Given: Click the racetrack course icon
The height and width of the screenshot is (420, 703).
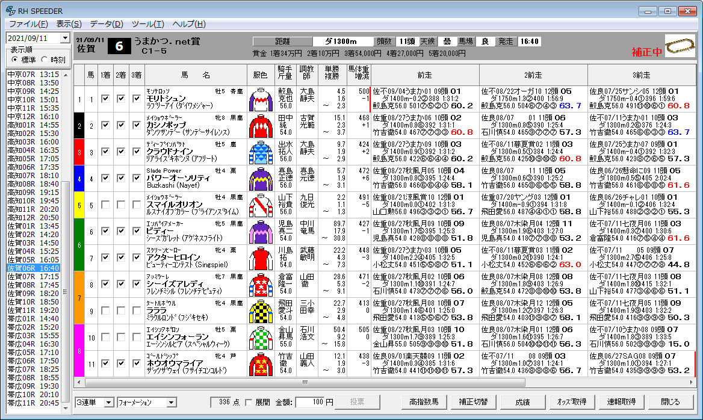Looking at the screenshot, I should pyautogui.click(x=680, y=46).
